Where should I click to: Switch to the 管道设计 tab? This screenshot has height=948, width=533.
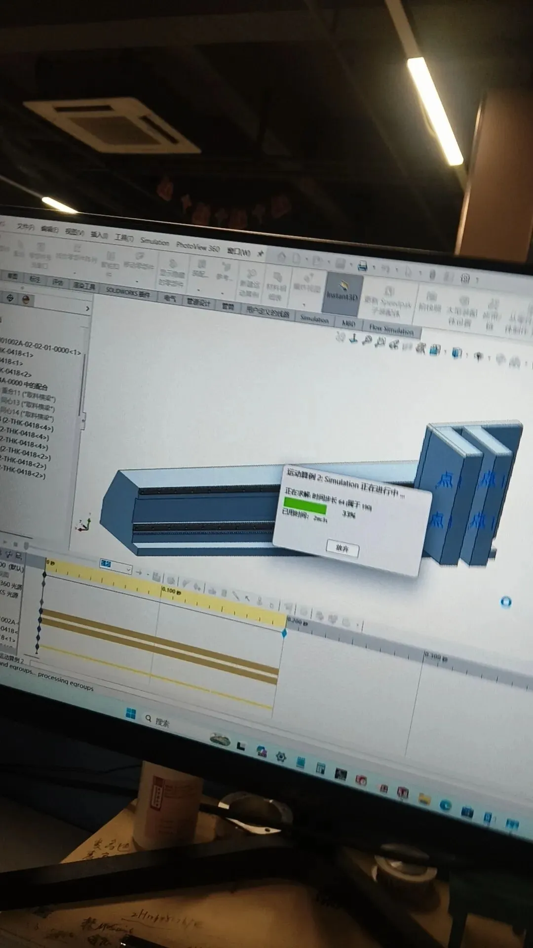198,302
